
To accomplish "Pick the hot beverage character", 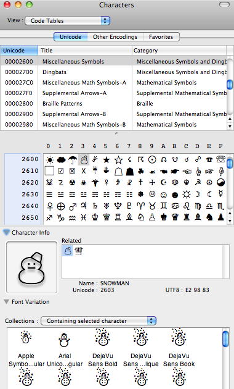I will pos(107,170).
